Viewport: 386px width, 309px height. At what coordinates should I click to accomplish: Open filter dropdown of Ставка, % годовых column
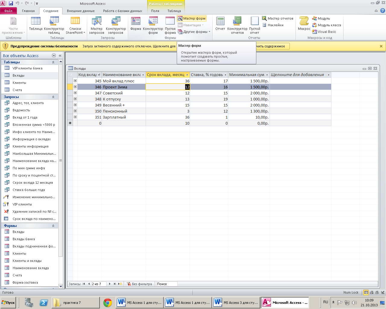(x=225, y=75)
